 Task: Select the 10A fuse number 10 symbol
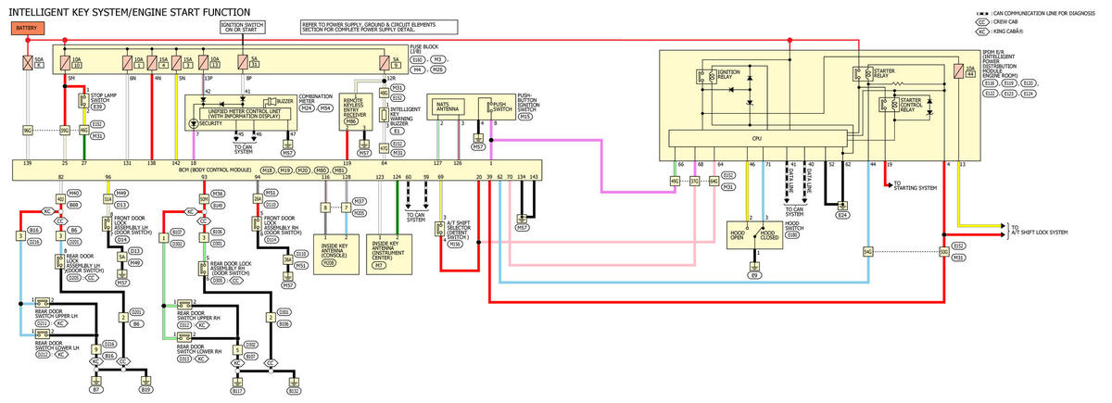click(63, 64)
